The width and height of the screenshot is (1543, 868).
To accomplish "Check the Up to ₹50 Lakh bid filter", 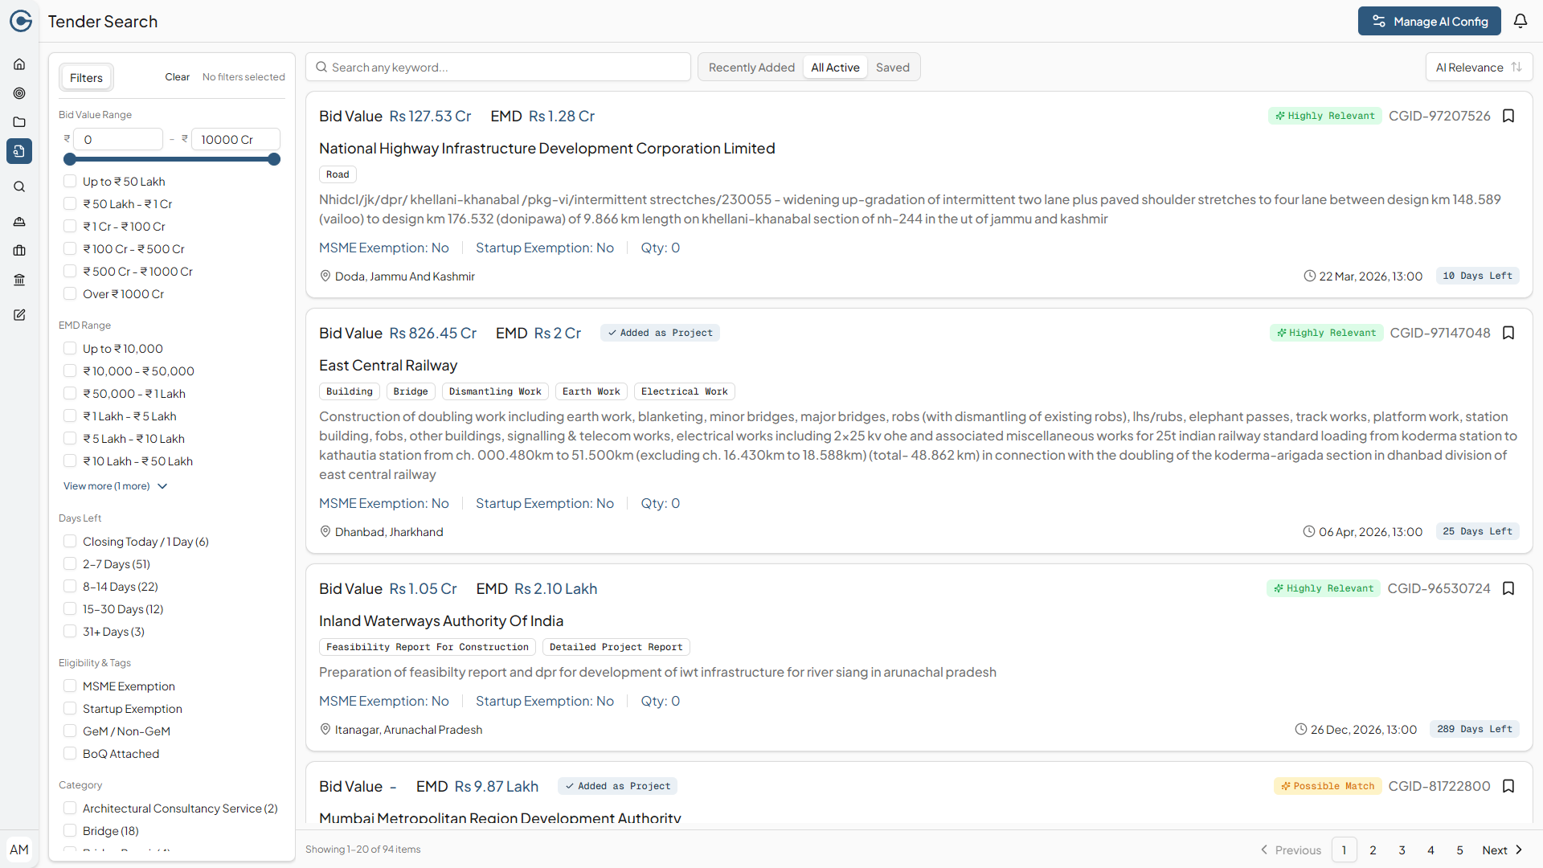I will (70, 182).
